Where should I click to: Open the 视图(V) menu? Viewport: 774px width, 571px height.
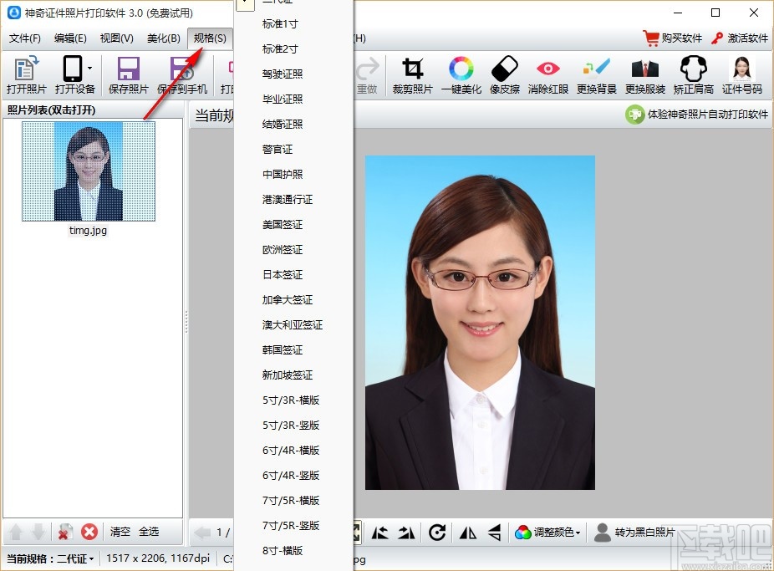[117, 38]
